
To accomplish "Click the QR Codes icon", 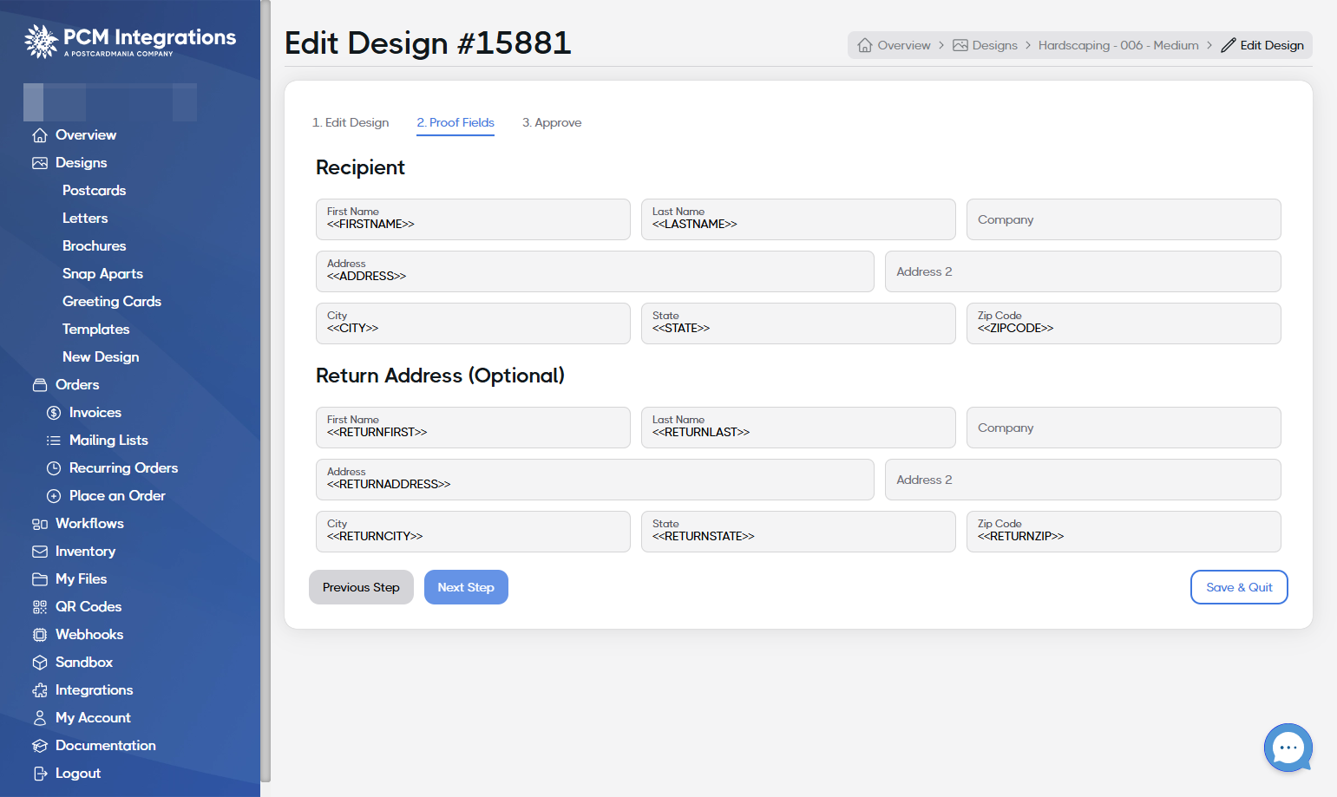I will 40,607.
